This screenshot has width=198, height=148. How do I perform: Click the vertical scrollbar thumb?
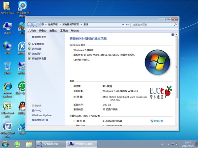click(177, 67)
